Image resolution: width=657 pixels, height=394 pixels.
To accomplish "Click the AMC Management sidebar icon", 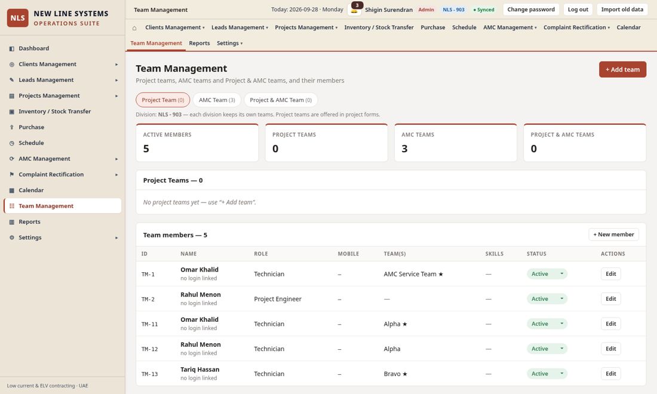I will click(x=12, y=159).
